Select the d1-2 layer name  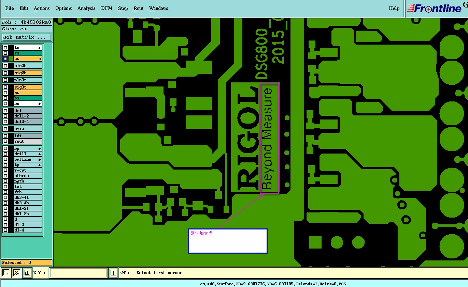tap(28, 225)
